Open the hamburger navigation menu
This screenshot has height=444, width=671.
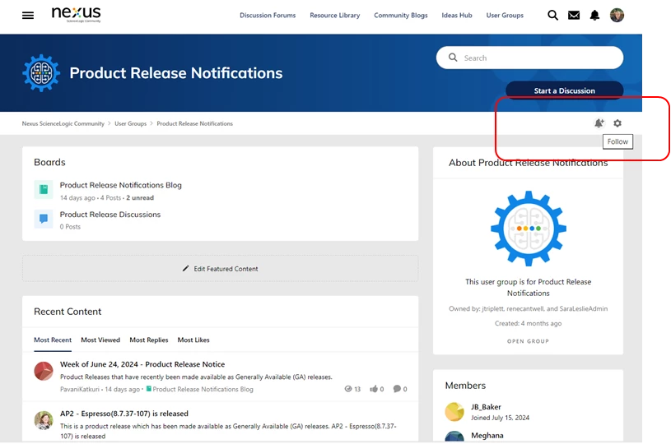(28, 16)
